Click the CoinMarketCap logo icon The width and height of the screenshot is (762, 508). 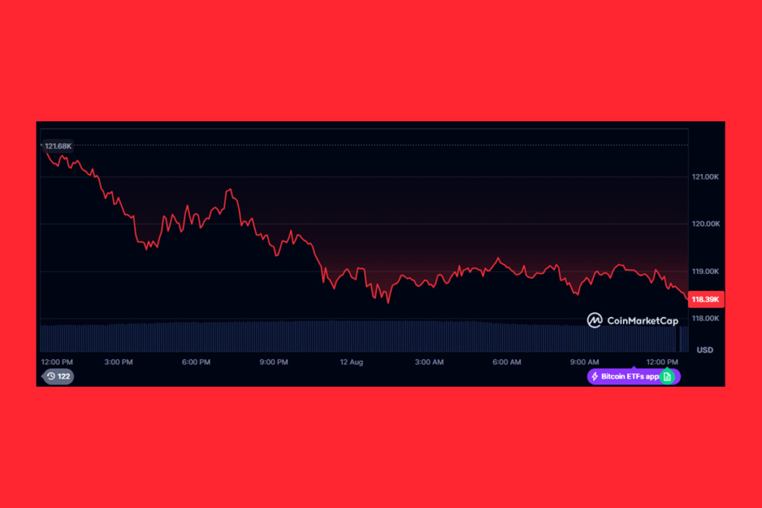click(595, 321)
